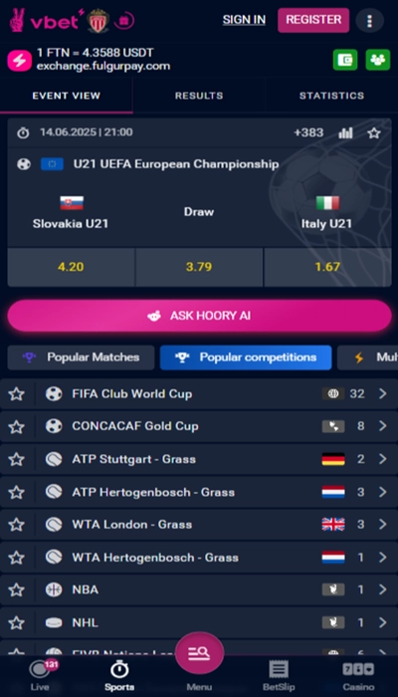Star the NBA competition

click(x=17, y=589)
